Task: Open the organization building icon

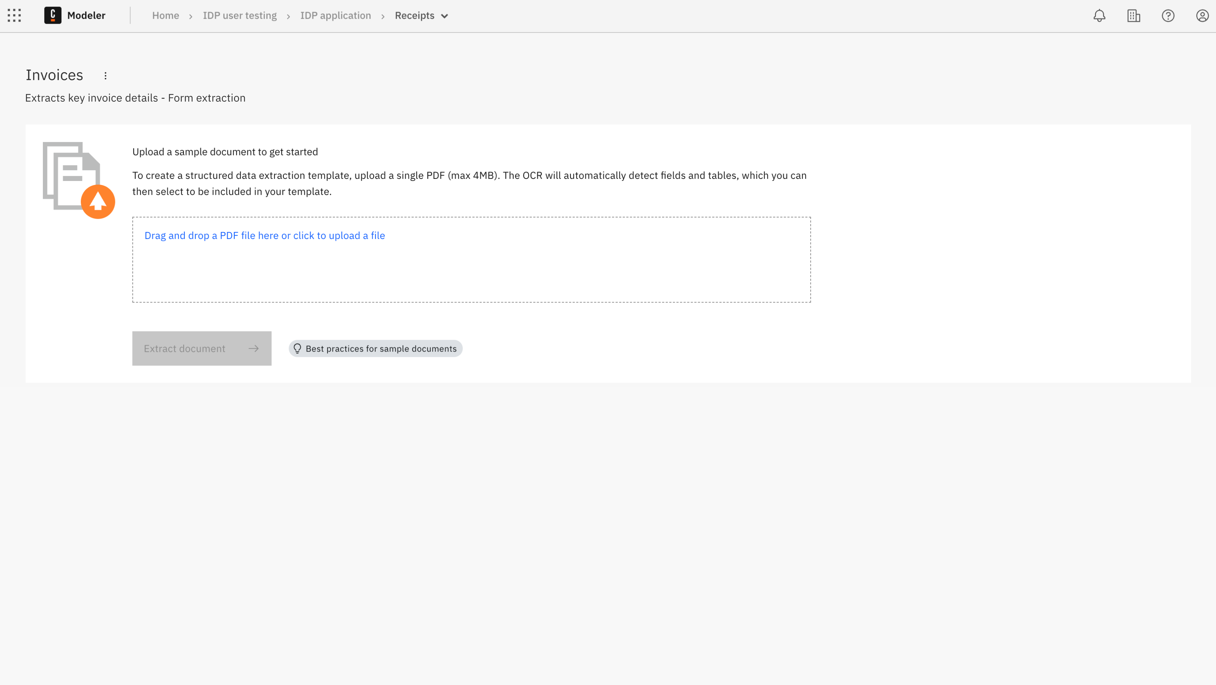Action: [1133, 16]
